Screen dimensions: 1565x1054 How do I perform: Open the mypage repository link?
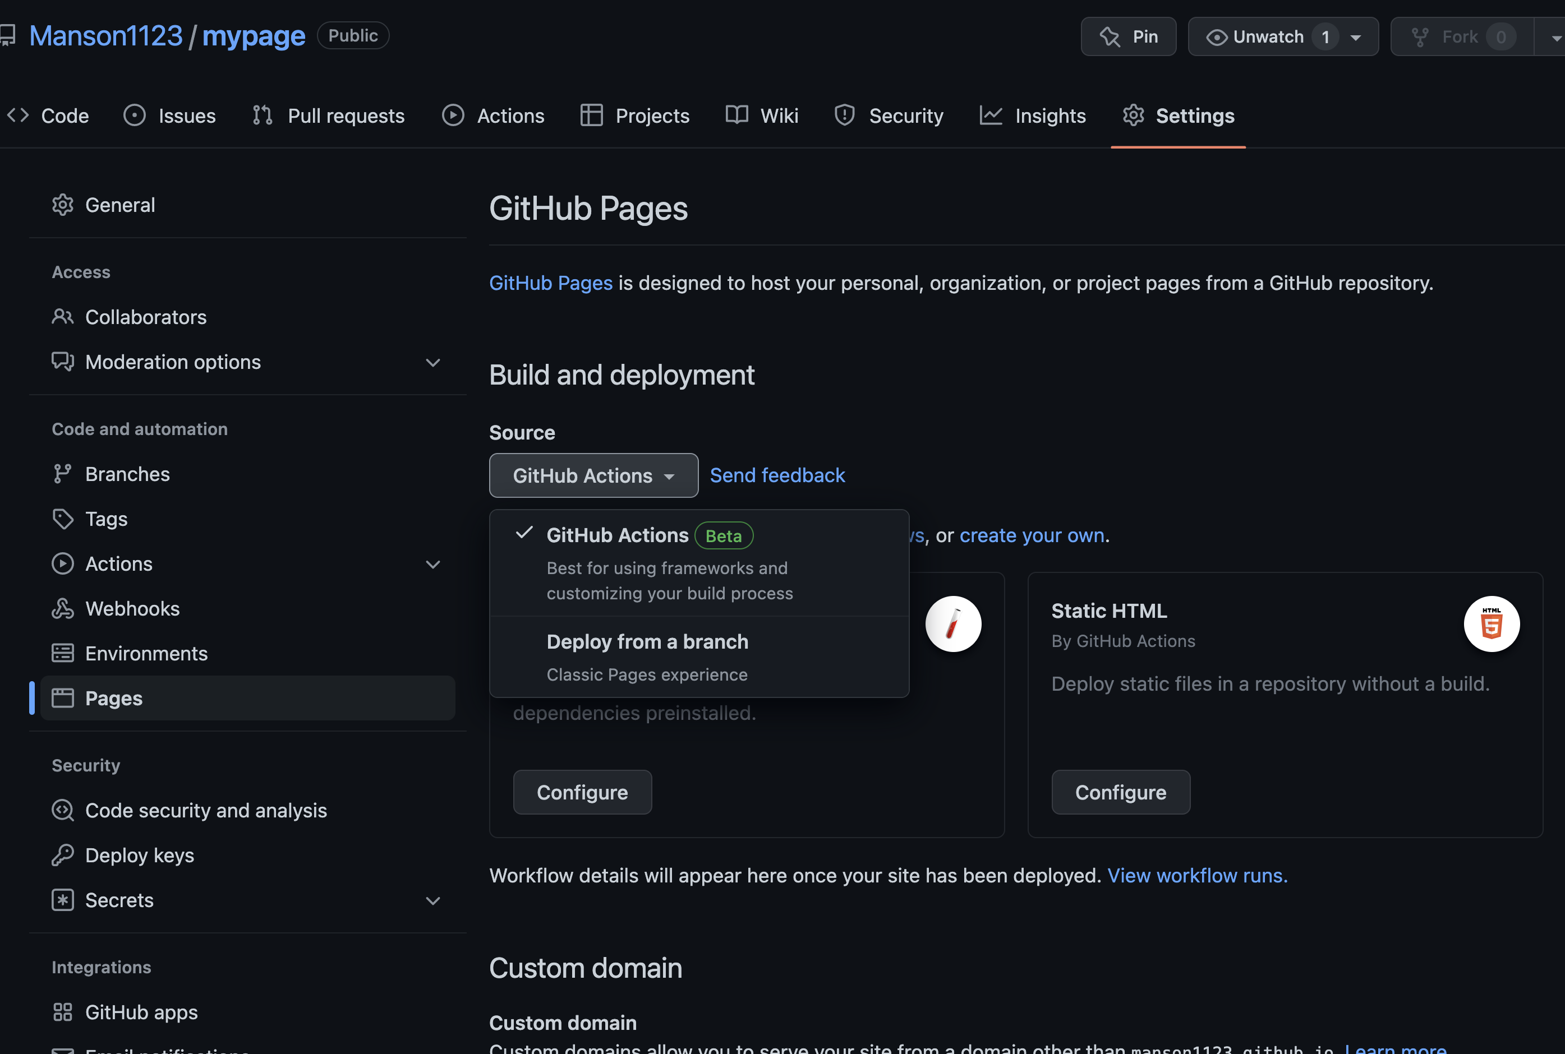tap(254, 36)
